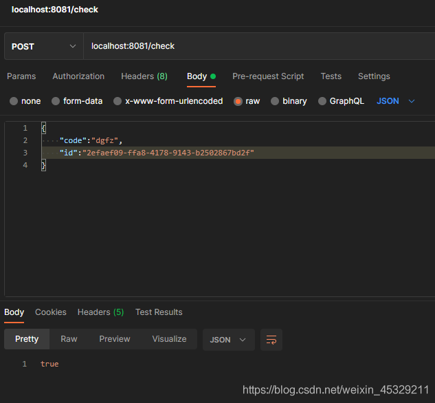The height and width of the screenshot is (403, 435).
Task: Select the binary body option
Action: pyautogui.click(x=276, y=101)
